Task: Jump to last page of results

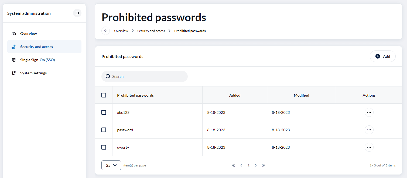Action: (264, 165)
